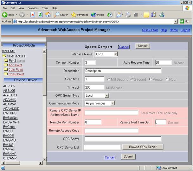
Task: Go back with the Back arrow icon
Action: pyautogui.click(x=5, y=15)
